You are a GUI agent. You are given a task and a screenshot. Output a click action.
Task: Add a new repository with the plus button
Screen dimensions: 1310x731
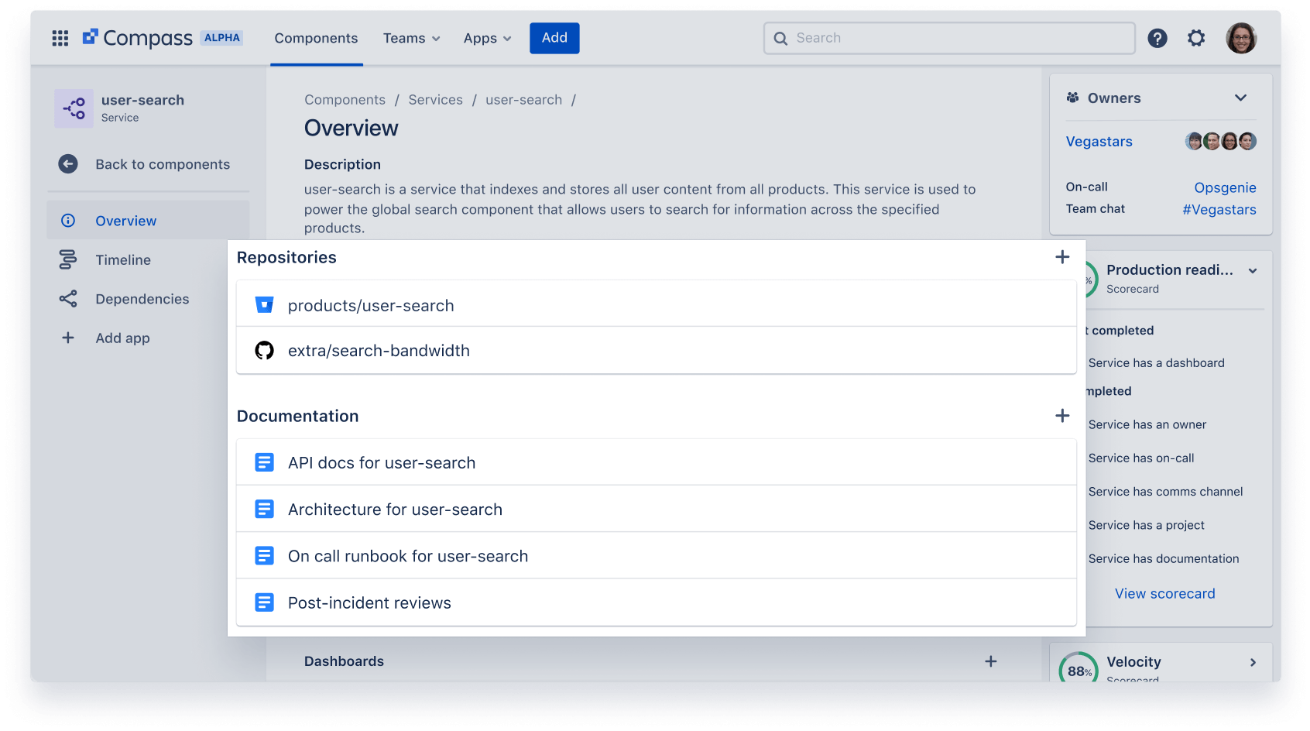pyautogui.click(x=1061, y=256)
